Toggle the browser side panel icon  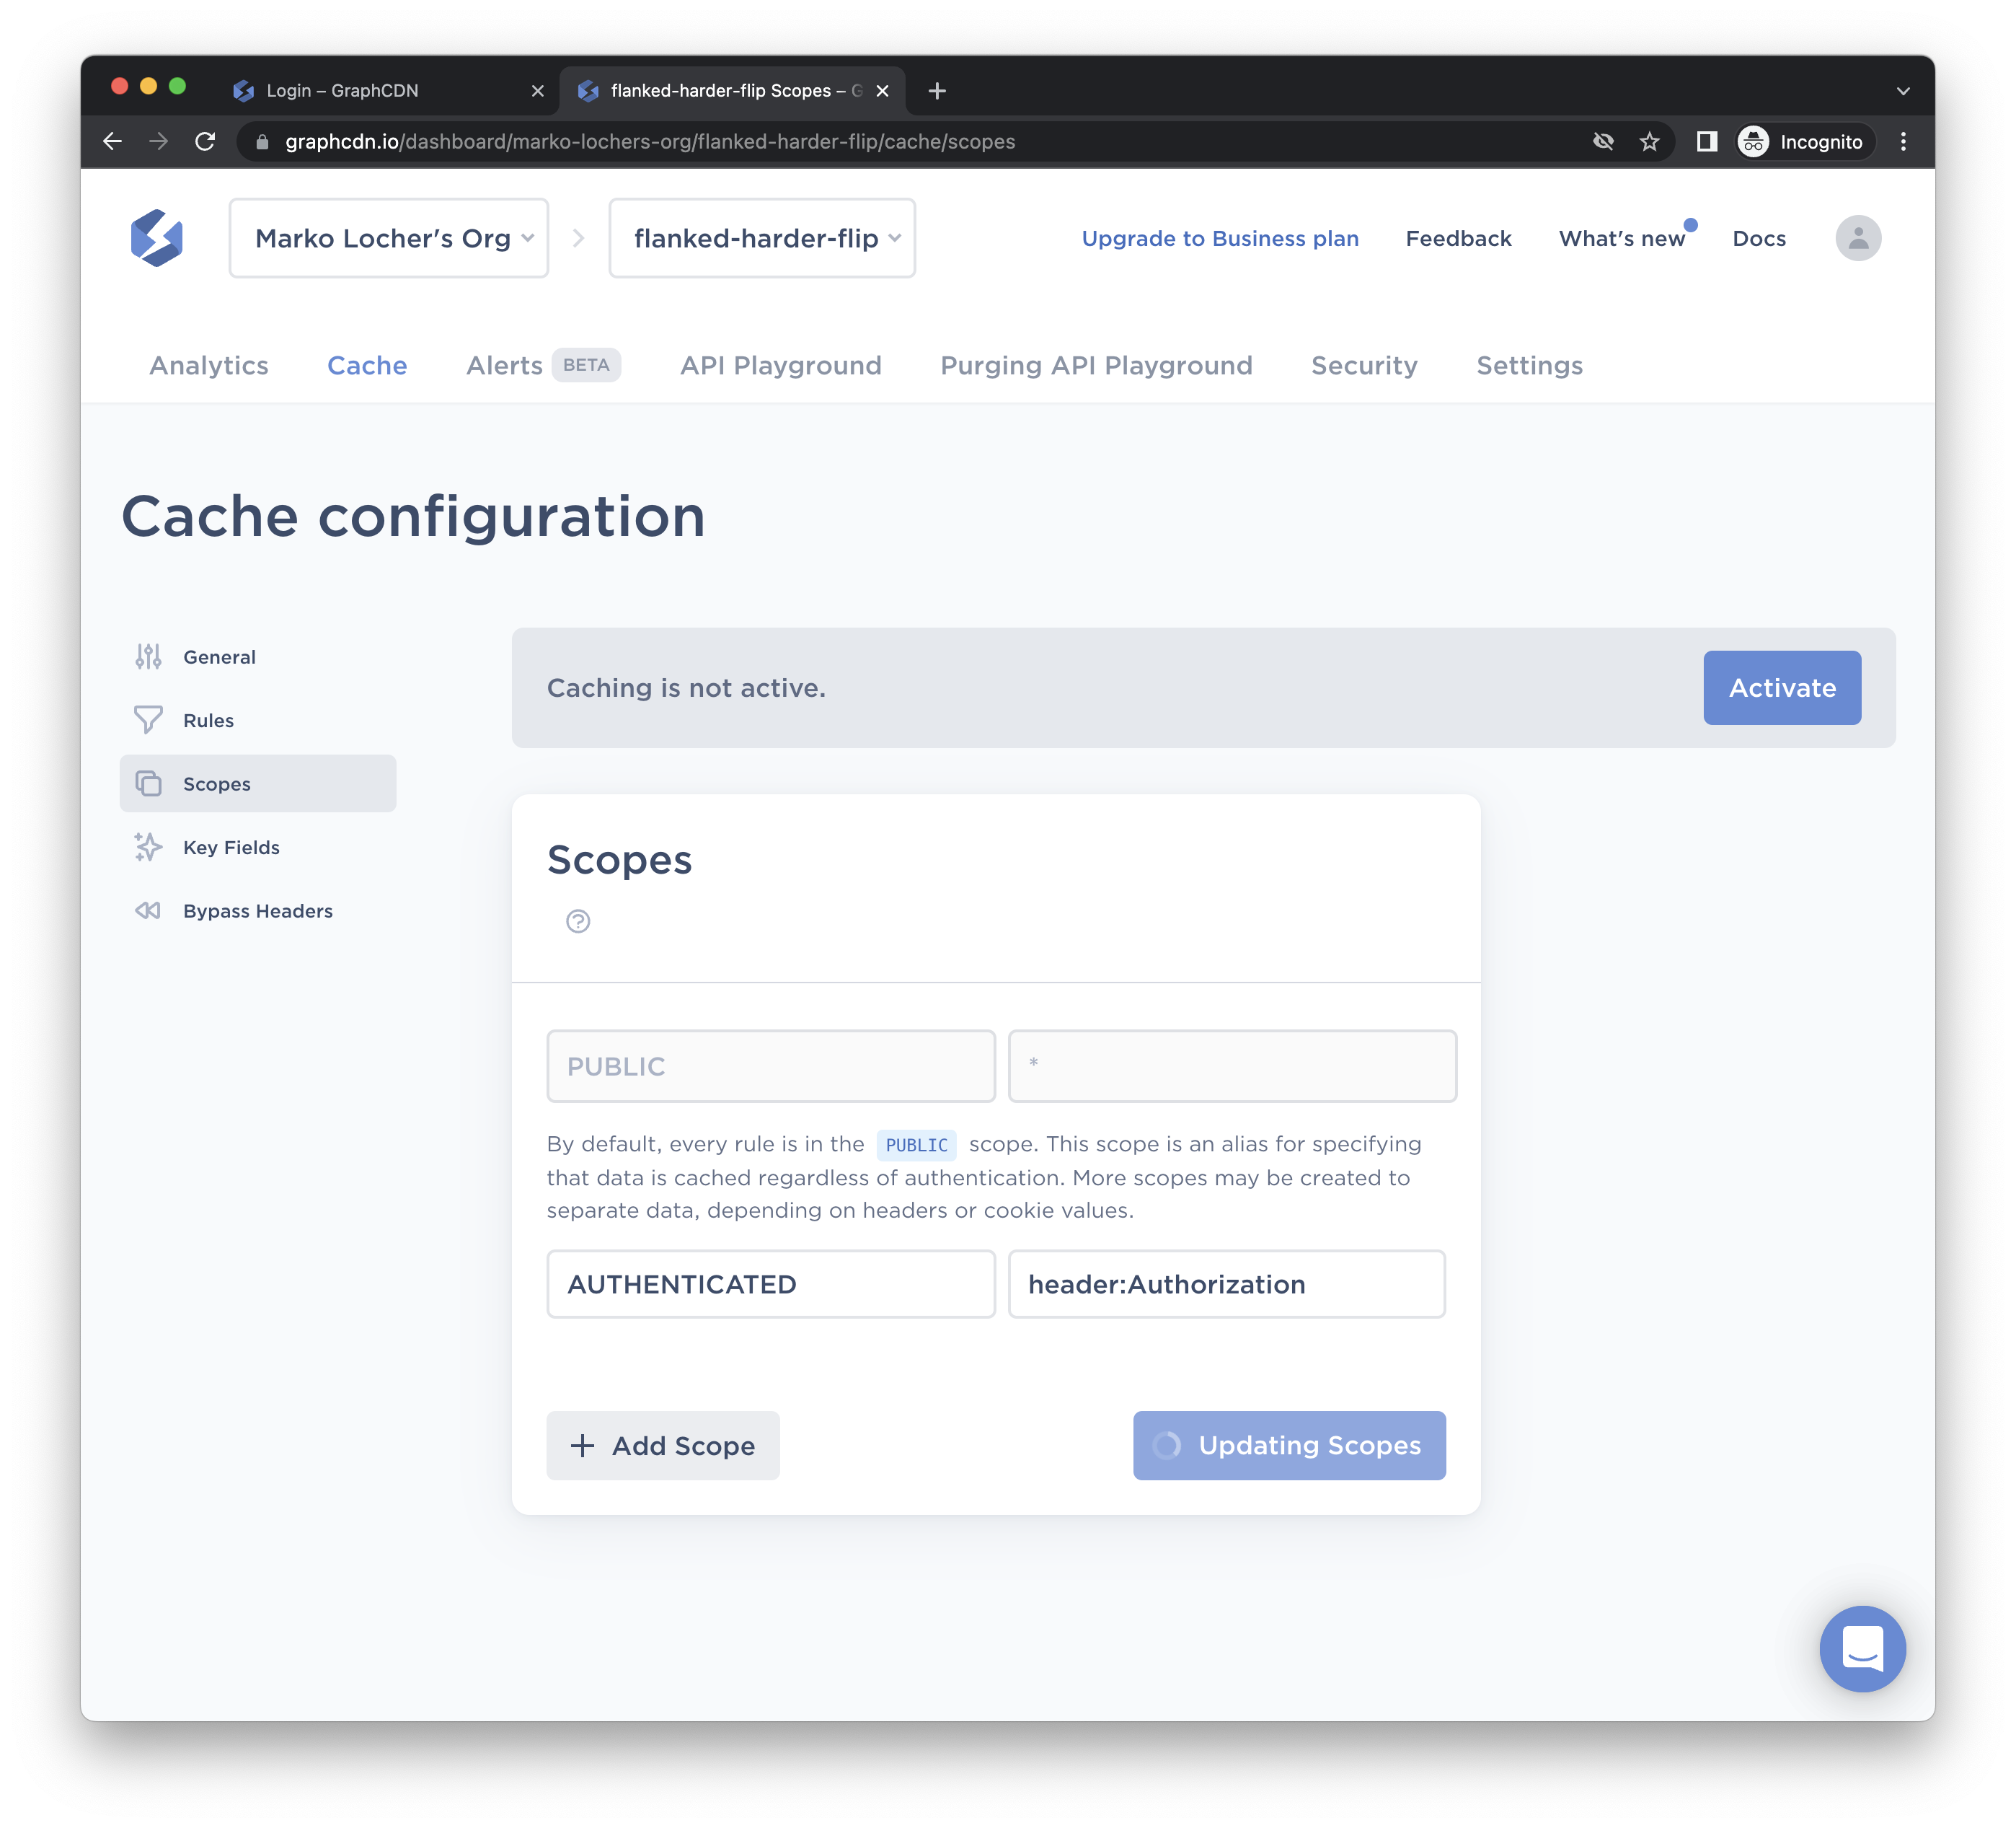[1706, 142]
